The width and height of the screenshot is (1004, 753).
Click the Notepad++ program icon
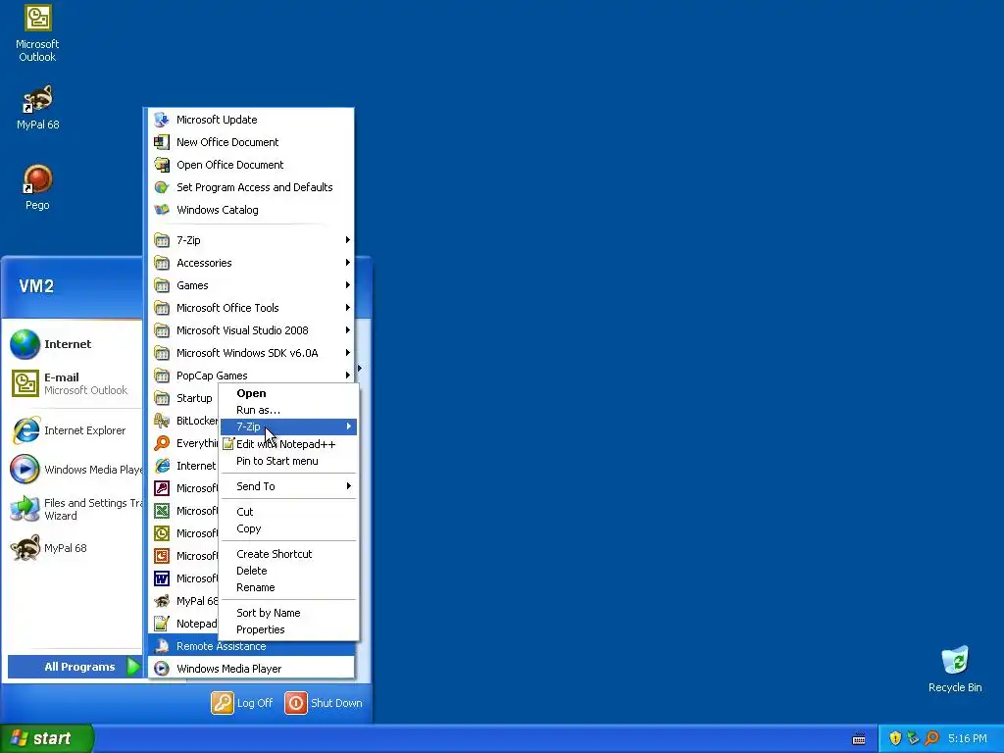click(x=162, y=623)
